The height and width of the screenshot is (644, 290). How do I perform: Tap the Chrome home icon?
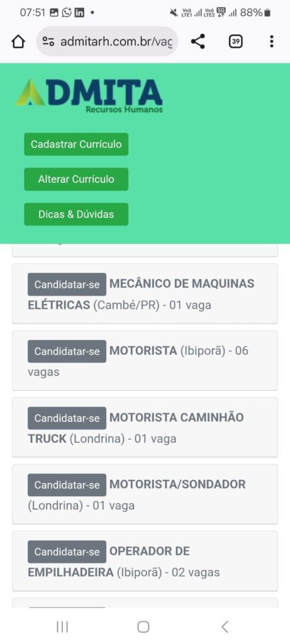(18, 42)
